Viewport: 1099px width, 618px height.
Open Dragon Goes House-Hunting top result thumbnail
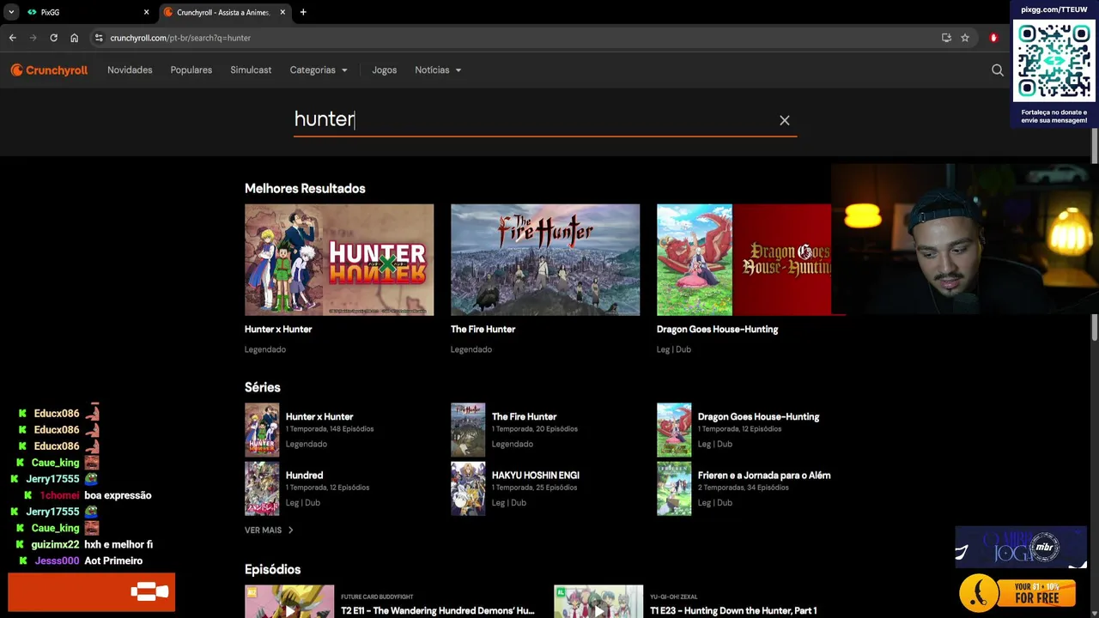pyautogui.click(x=744, y=260)
